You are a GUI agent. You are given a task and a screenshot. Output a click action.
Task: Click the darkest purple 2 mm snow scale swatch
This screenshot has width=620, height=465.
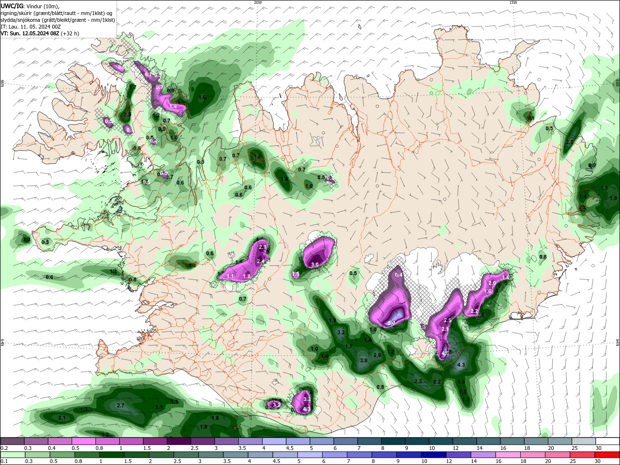(x=179, y=441)
